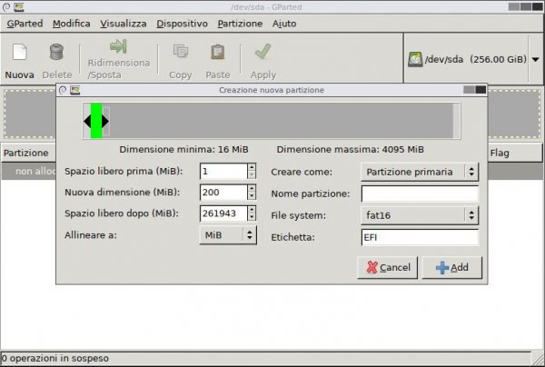Image resolution: width=545 pixels, height=367 pixels.
Task: Open the Modifica menu
Action: (x=72, y=24)
